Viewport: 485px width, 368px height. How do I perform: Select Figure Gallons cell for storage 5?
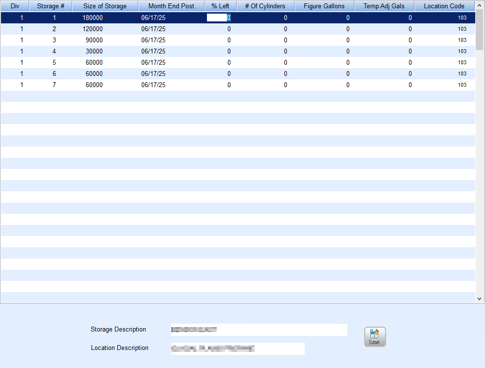pyautogui.click(x=324, y=62)
